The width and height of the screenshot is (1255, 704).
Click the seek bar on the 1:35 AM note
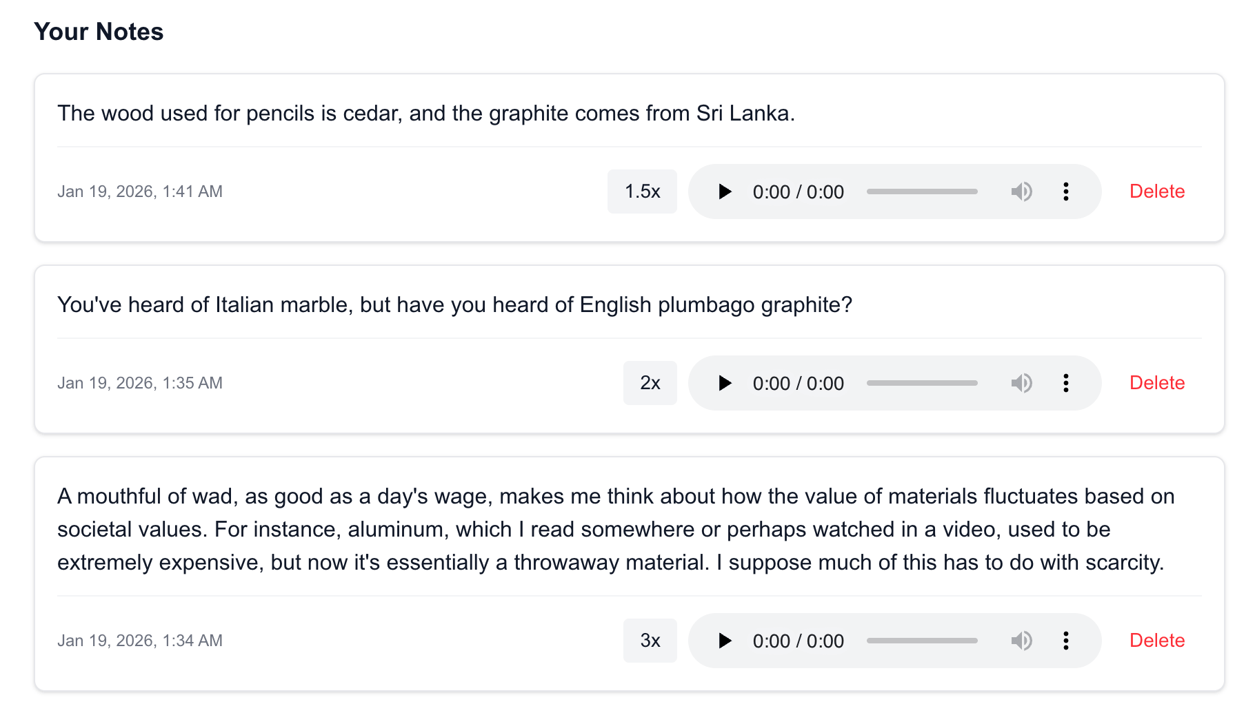click(922, 383)
